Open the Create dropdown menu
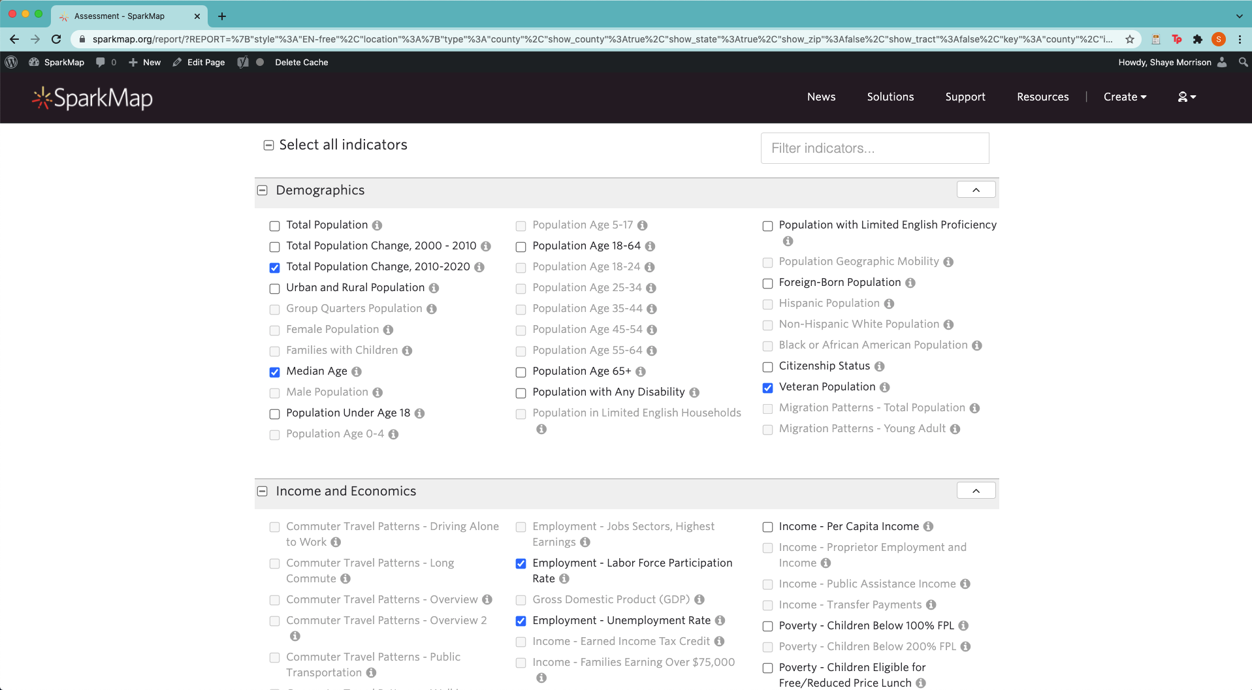This screenshot has height=690, width=1252. point(1125,97)
